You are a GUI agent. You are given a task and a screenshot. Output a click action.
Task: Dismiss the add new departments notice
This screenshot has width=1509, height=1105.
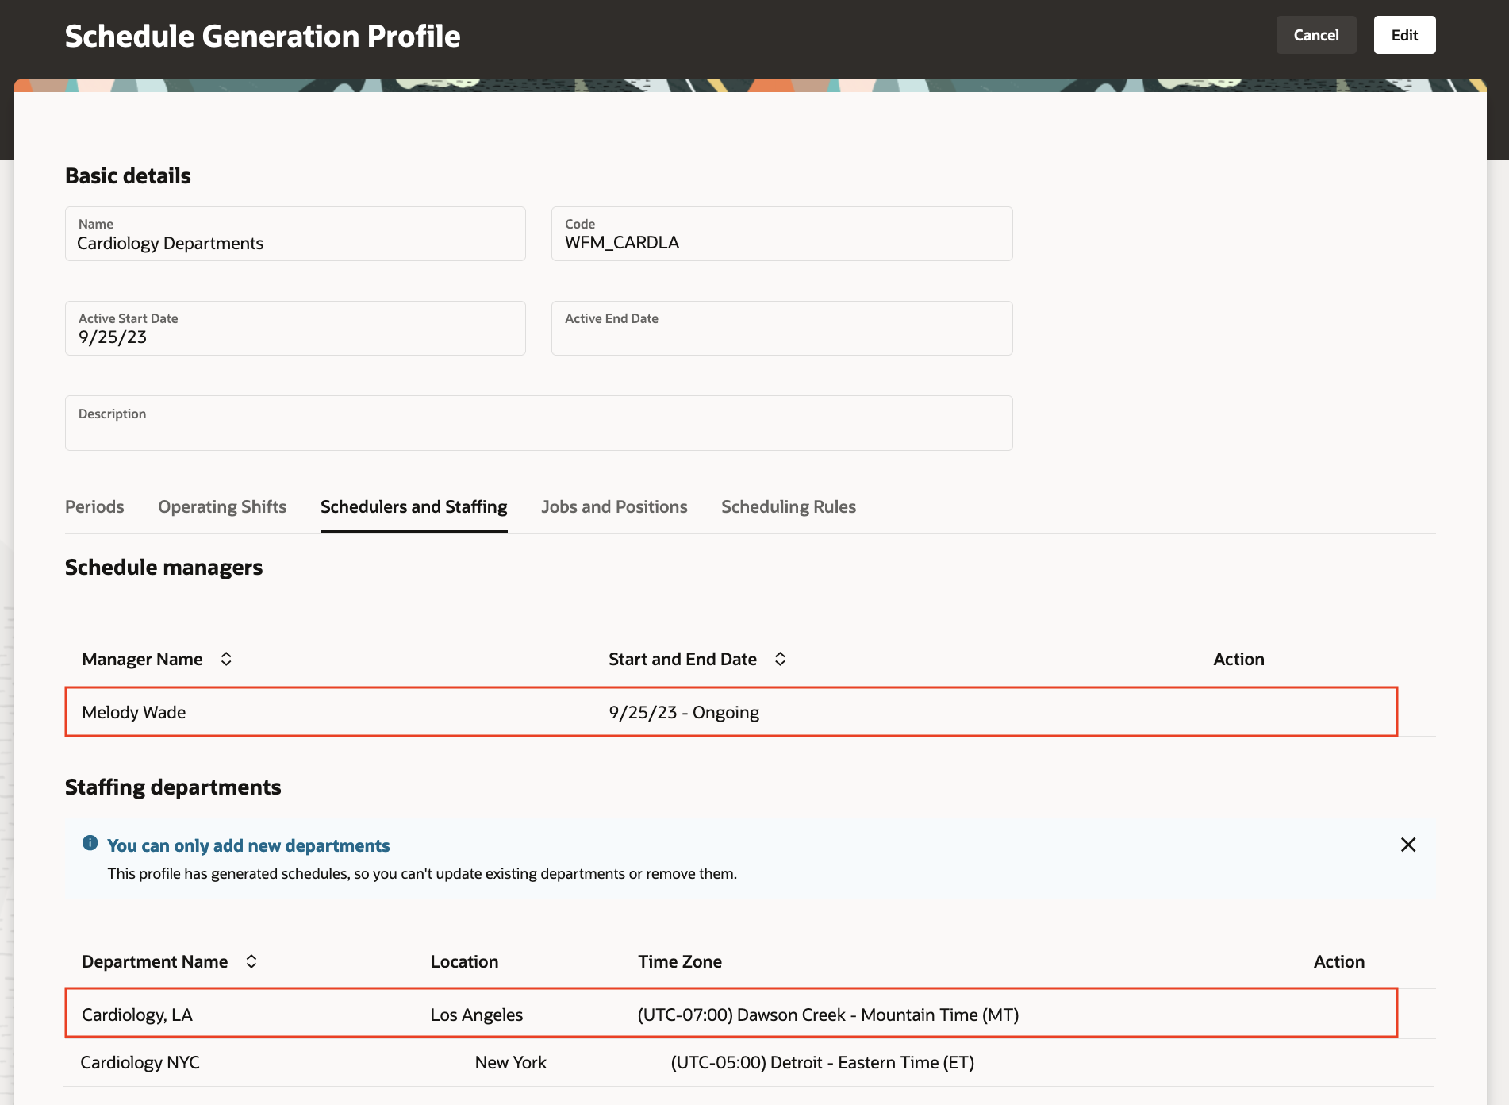pyautogui.click(x=1408, y=845)
